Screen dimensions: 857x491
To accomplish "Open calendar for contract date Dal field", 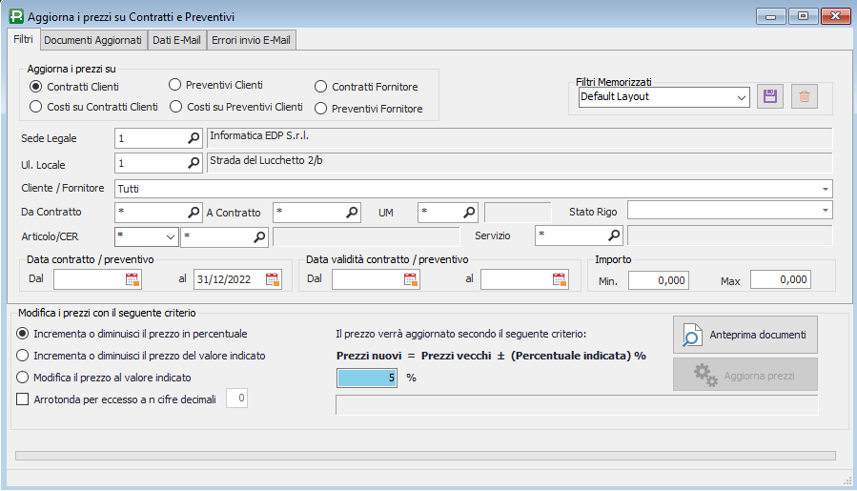I will coord(133,279).
